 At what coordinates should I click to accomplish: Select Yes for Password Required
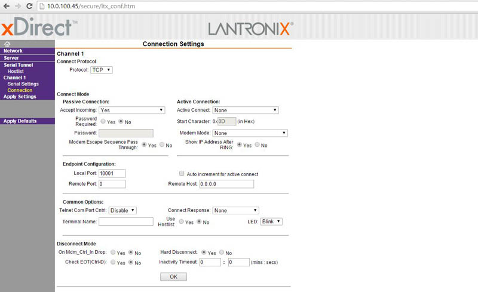[103, 122]
